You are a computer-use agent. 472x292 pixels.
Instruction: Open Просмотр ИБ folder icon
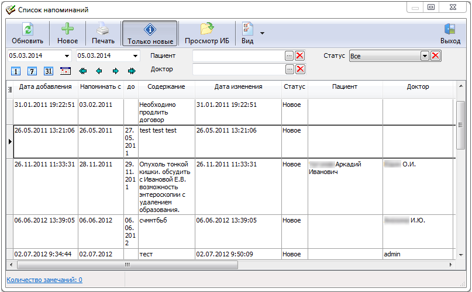click(x=206, y=29)
